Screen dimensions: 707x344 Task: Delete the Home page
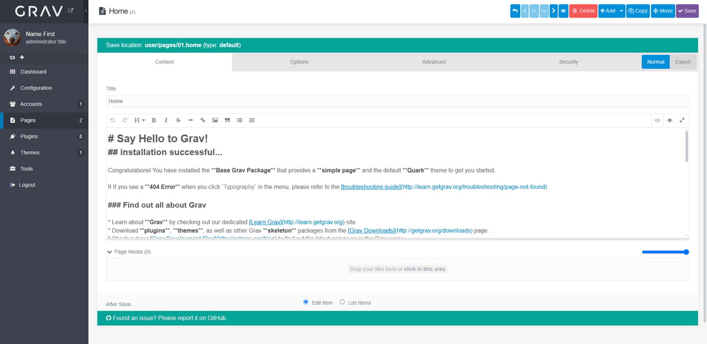pos(583,11)
